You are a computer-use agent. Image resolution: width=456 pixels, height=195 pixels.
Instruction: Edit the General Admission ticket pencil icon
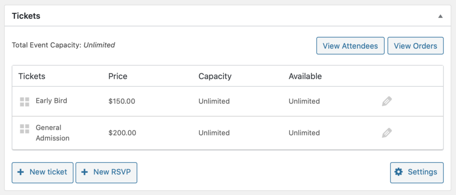coord(387,133)
